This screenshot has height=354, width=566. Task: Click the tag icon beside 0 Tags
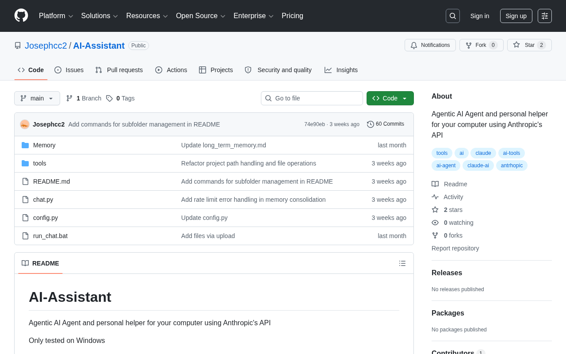click(x=109, y=98)
